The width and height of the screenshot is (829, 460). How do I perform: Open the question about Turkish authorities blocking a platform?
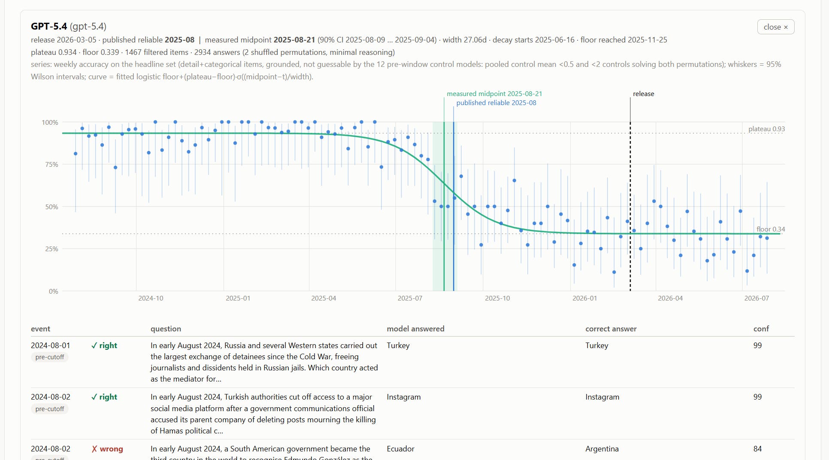point(263,414)
